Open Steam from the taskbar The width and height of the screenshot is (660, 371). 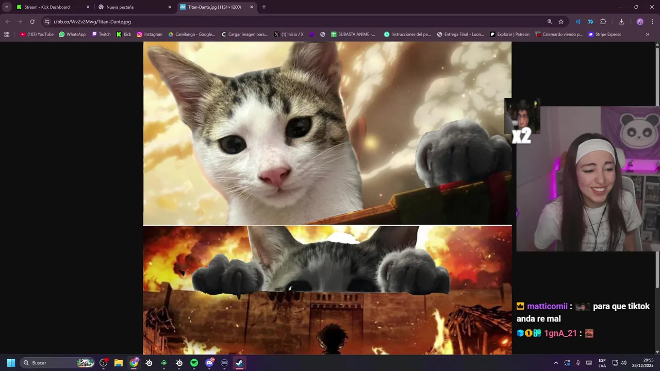pos(239,363)
